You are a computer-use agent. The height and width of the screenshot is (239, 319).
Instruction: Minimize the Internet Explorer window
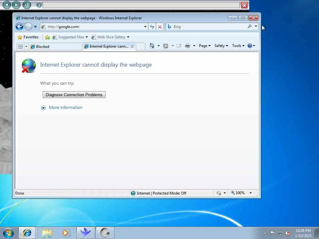pos(233,18)
